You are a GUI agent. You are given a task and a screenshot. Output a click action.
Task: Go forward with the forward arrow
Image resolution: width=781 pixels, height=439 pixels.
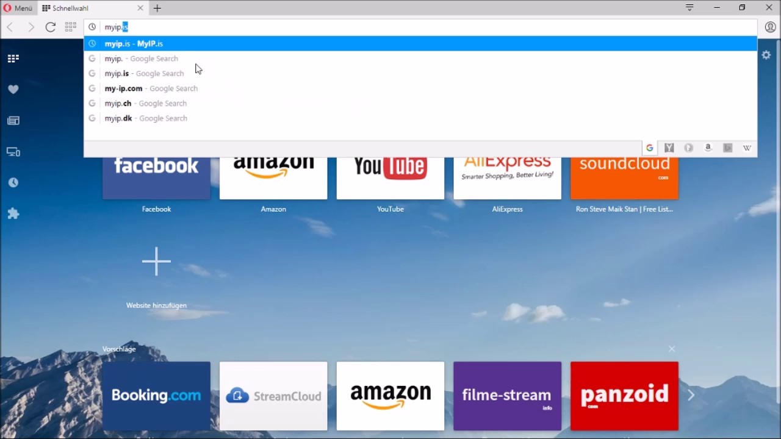coord(31,27)
